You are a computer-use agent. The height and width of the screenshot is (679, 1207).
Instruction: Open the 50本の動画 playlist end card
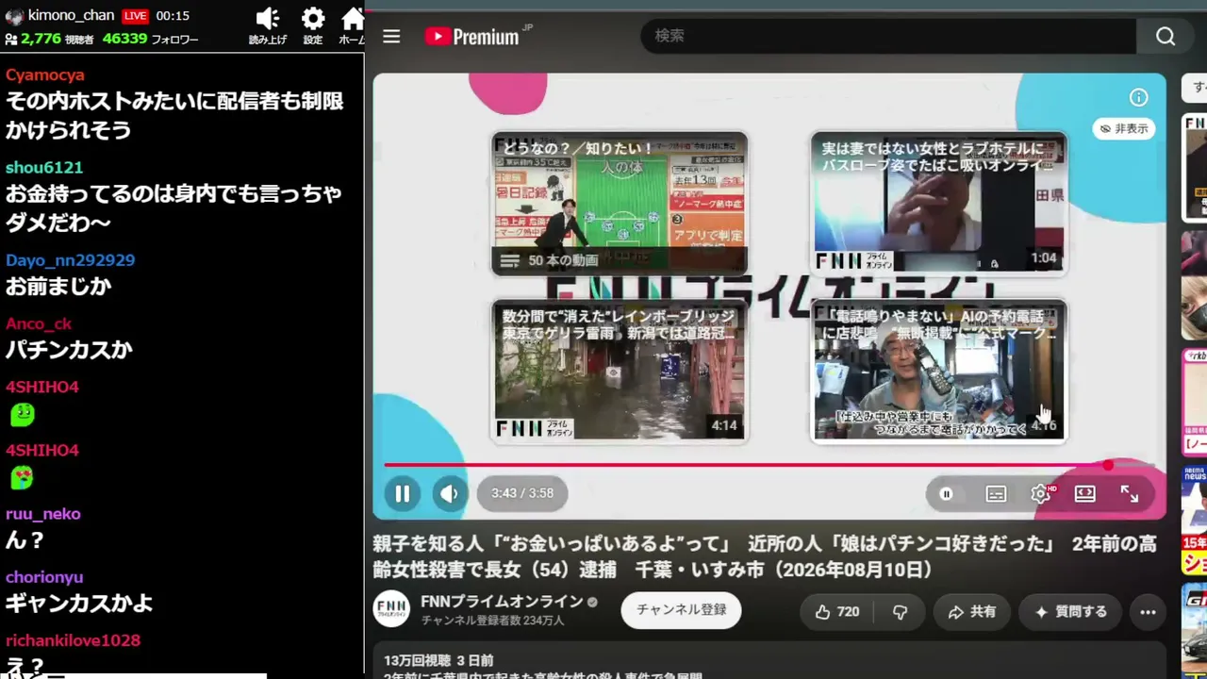pos(620,204)
